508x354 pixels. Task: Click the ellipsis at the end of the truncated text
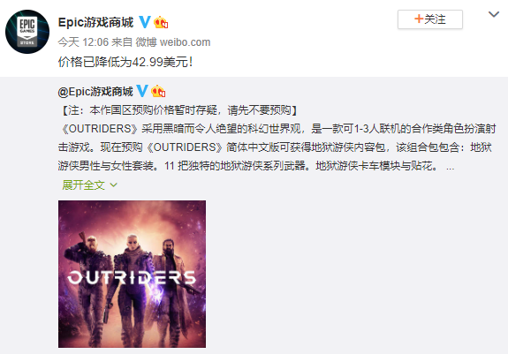[x=450, y=167]
